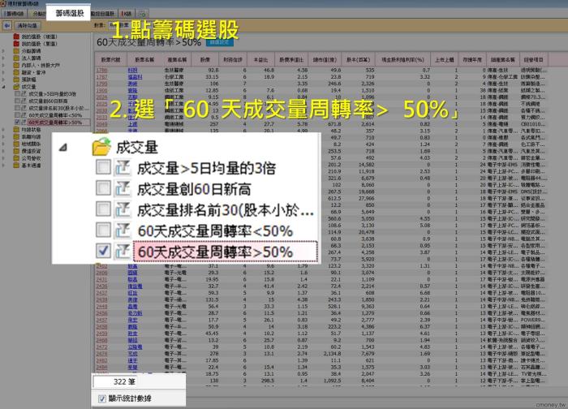Collapse 成交量 using the enlarged triangle arrow
This screenshot has width=568, height=409.
tap(63, 147)
